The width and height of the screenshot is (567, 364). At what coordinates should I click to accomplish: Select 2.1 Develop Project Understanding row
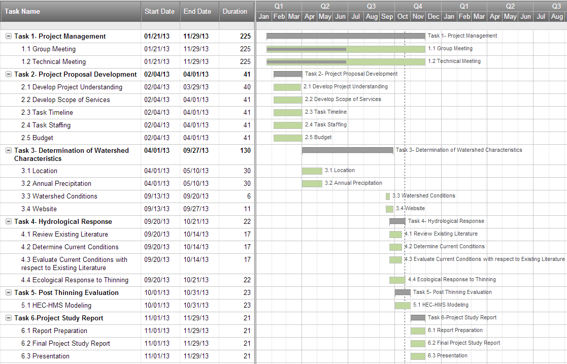point(127,87)
